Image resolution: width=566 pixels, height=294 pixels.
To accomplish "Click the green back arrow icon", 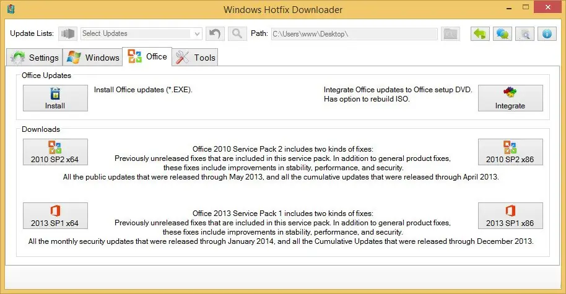I will pyautogui.click(x=480, y=33).
